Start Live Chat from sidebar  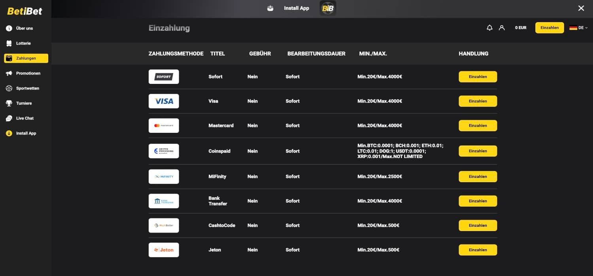pyautogui.click(x=25, y=118)
